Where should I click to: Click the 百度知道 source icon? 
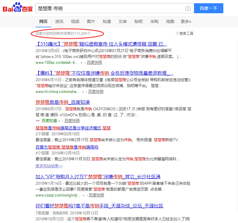[x=38, y=121]
